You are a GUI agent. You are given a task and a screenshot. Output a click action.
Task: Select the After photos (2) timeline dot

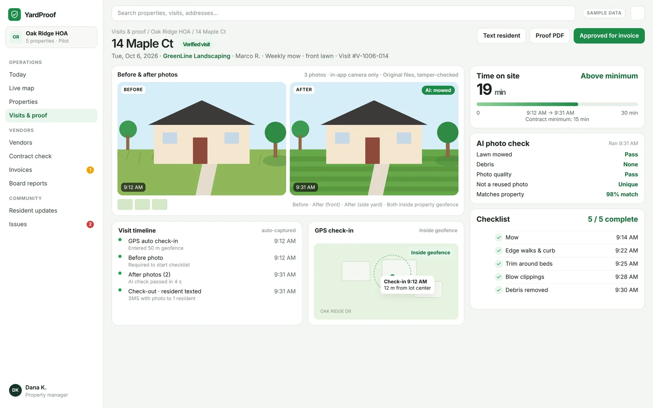click(x=120, y=273)
